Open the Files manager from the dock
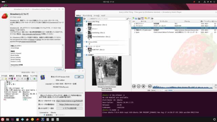This screenshot has height=122, width=217. [7, 119]
